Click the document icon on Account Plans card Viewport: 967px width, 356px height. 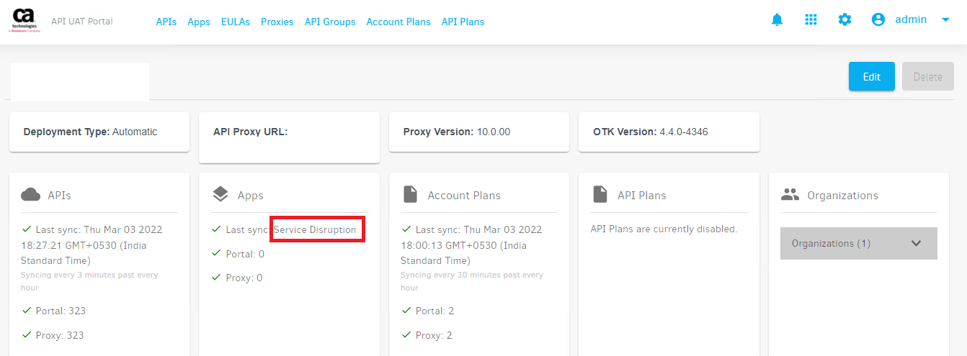(x=410, y=194)
